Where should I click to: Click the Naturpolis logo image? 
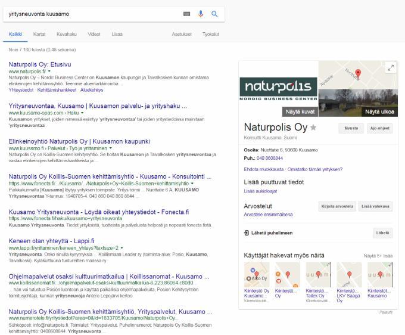pyautogui.click(x=279, y=89)
